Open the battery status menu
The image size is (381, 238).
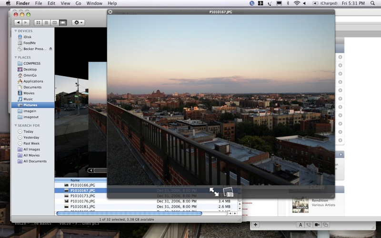[x=325, y=3]
